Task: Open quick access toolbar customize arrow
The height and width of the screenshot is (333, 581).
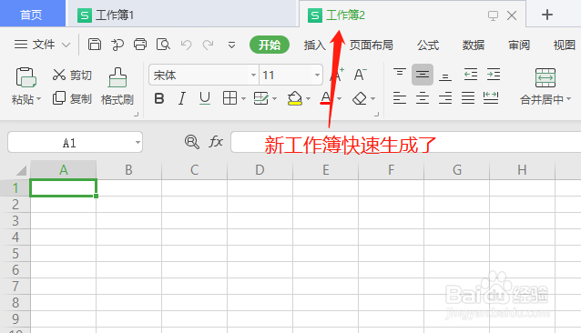Action: (x=231, y=45)
